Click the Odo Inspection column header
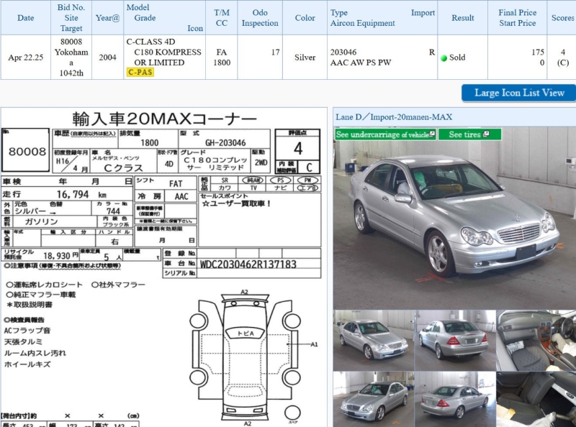This screenshot has width=576, height=427. (260, 17)
